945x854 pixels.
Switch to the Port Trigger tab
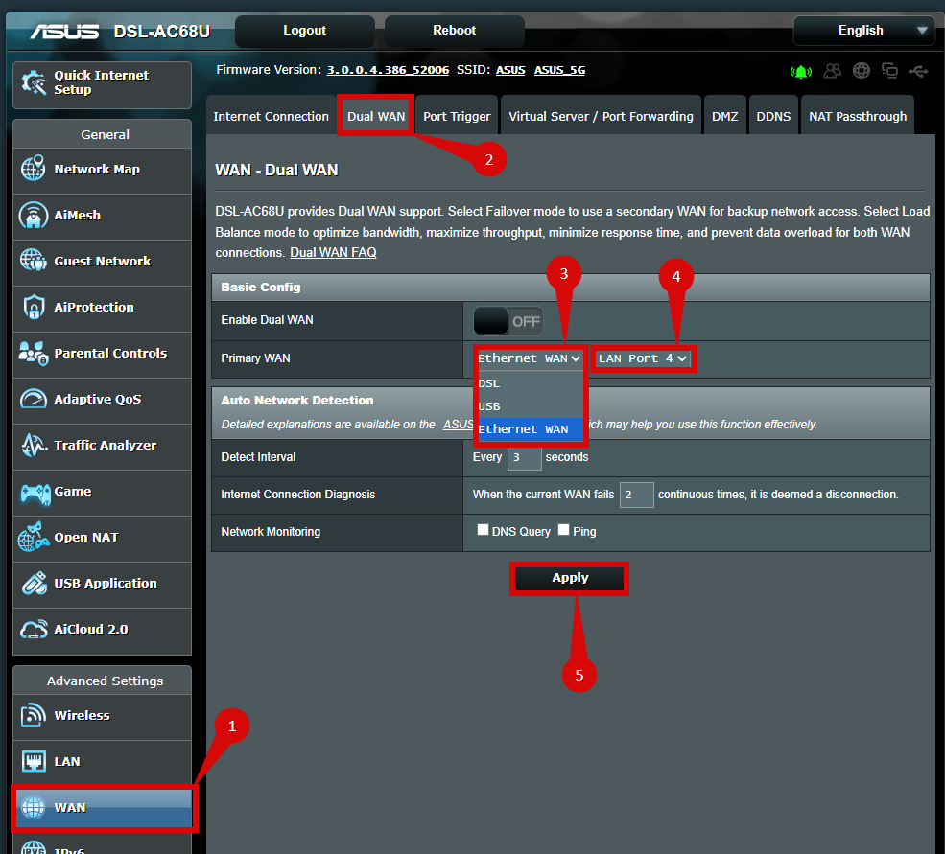point(457,117)
